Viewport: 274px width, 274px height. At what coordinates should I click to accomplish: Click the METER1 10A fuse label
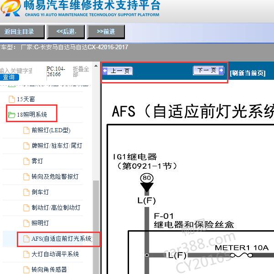pos(242,248)
